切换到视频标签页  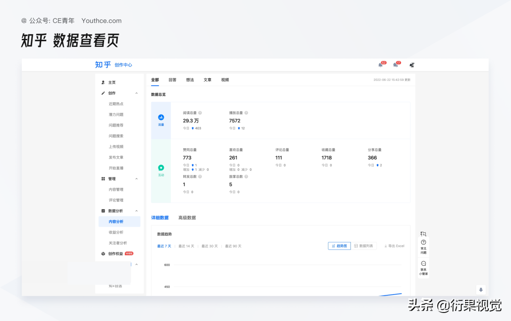coord(224,80)
